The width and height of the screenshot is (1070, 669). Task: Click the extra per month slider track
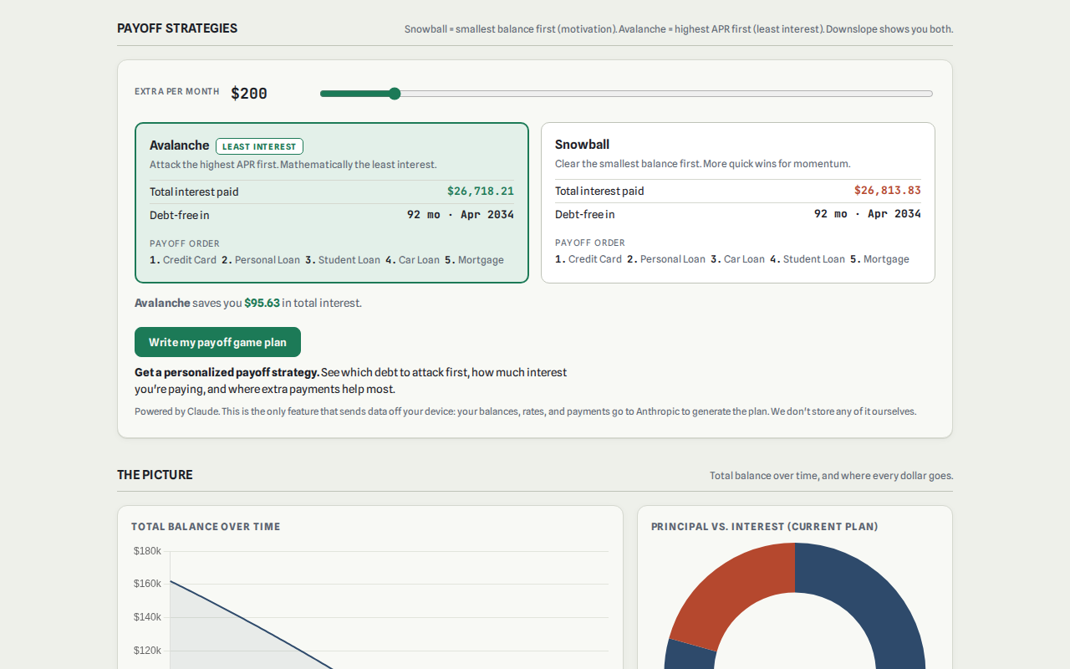pyautogui.click(x=626, y=94)
